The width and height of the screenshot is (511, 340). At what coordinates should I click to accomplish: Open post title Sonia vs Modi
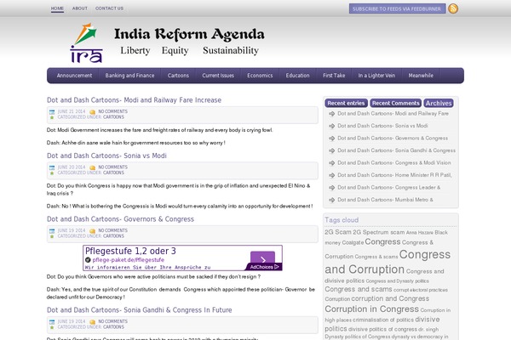tap(106, 156)
